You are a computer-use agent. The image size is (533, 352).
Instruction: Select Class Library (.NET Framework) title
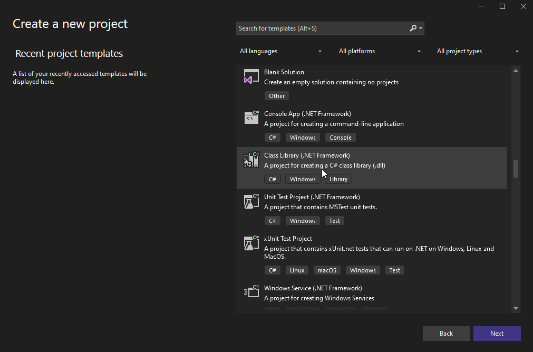click(x=307, y=155)
